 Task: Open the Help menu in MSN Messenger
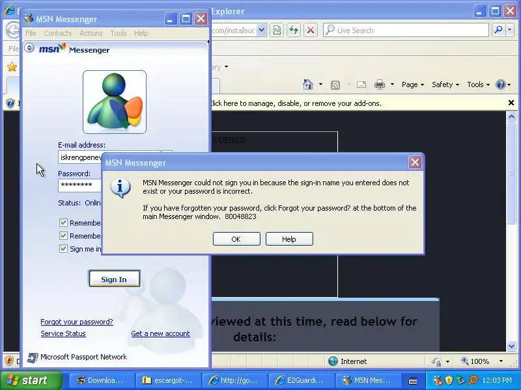point(141,33)
